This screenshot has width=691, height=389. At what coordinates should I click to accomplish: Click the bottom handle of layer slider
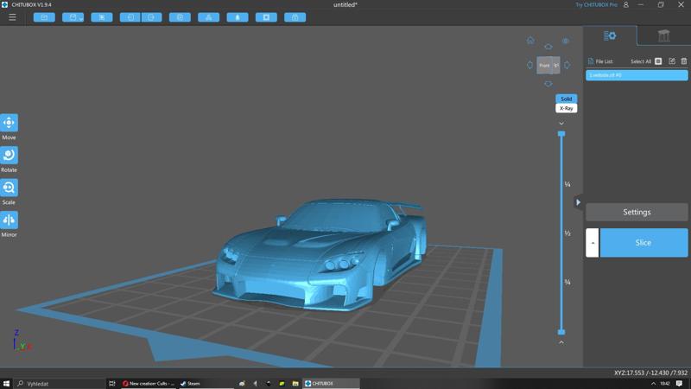(561, 332)
